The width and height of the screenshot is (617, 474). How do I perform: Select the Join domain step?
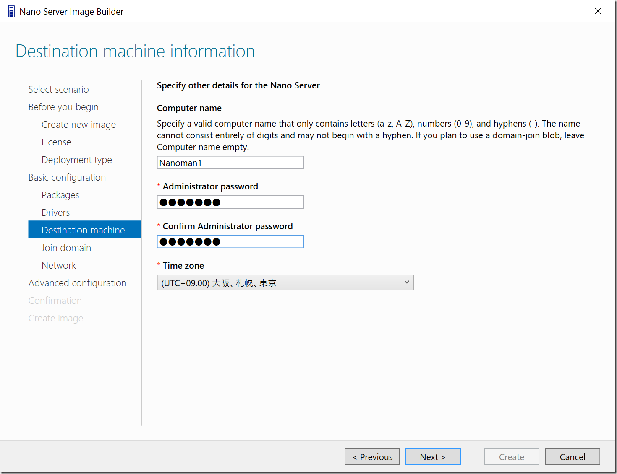(x=66, y=248)
